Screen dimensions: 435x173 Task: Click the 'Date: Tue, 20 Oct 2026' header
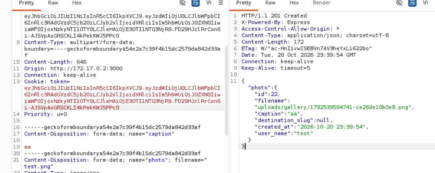pos(299,55)
